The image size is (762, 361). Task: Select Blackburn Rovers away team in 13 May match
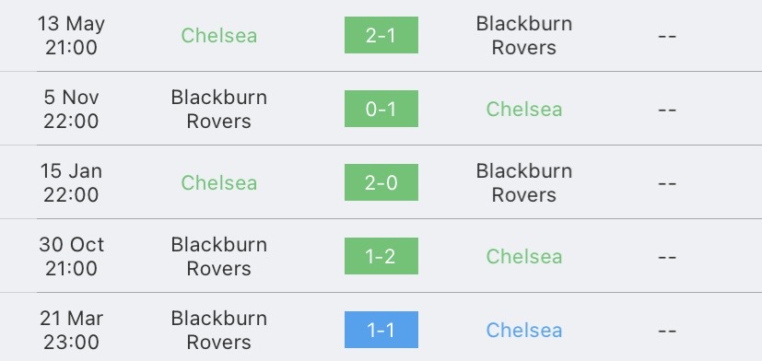524,36
